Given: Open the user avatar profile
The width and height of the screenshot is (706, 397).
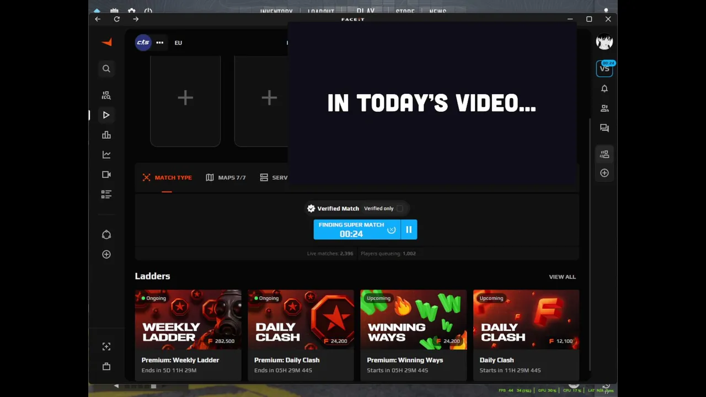Looking at the screenshot, I should 605,42.
